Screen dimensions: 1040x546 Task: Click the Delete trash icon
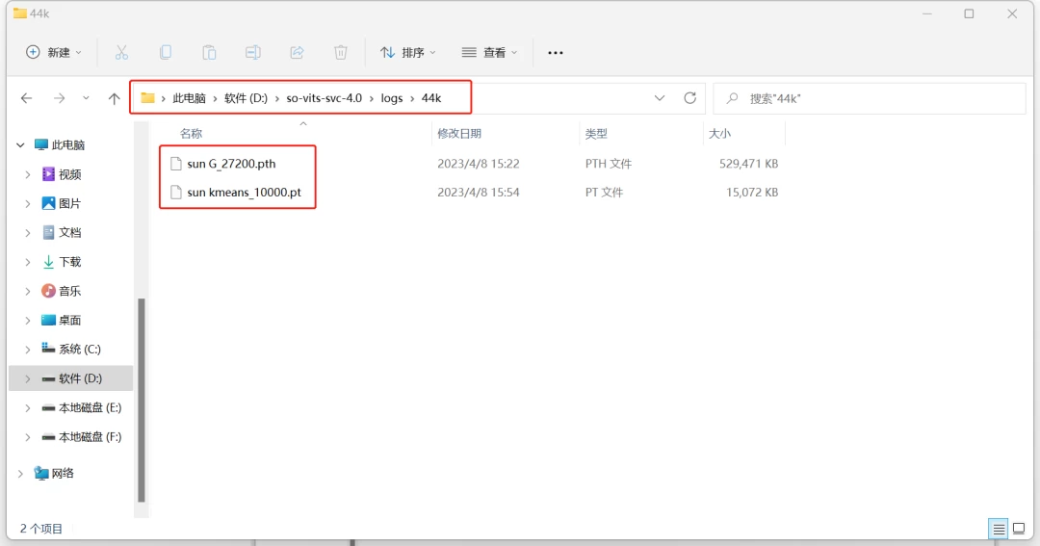pos(340,52)
